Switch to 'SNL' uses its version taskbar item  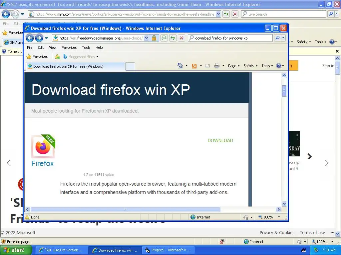[62, 250]
